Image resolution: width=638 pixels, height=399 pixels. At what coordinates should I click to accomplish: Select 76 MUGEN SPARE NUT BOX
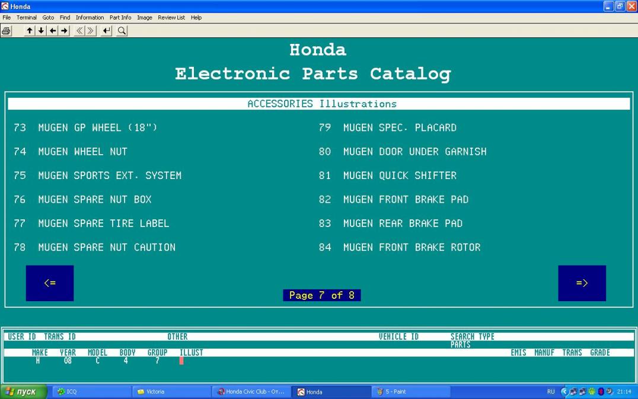82,200
